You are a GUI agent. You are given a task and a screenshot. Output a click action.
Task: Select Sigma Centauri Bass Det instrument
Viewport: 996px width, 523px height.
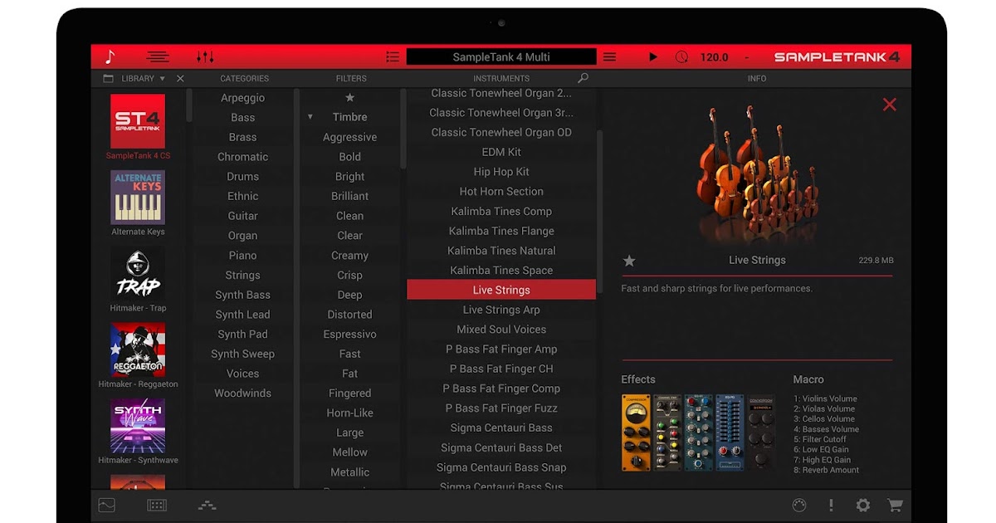click(x=501, y=448)
